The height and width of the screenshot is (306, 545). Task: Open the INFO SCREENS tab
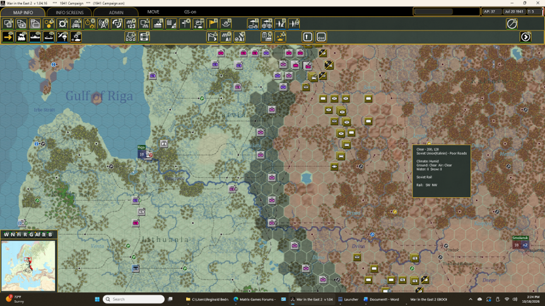click(69, 12)
